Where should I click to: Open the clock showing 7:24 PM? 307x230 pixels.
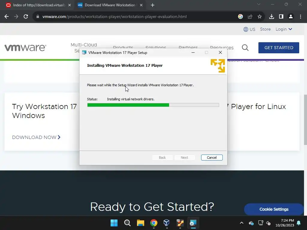click(285, 223)
